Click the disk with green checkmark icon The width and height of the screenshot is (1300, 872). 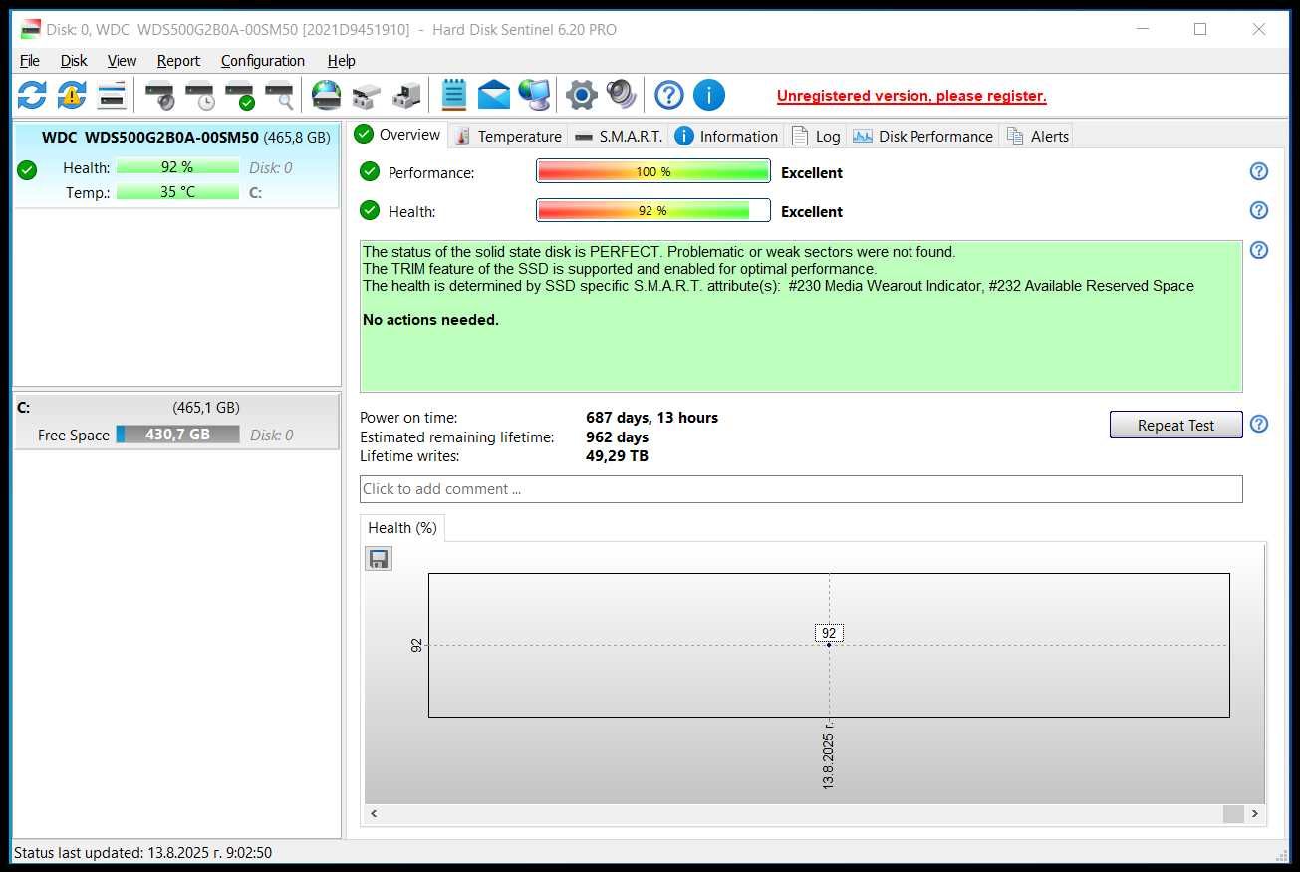tap(239, 95)
